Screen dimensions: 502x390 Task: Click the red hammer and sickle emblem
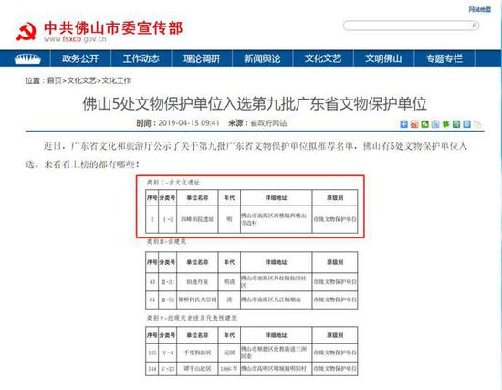point(26,31)
